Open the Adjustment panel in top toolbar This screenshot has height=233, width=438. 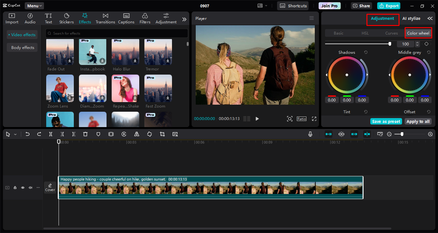166,18
